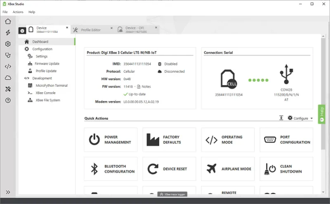Close the Device - OFI tab
The image size is (330, 204).
(156, 28)
